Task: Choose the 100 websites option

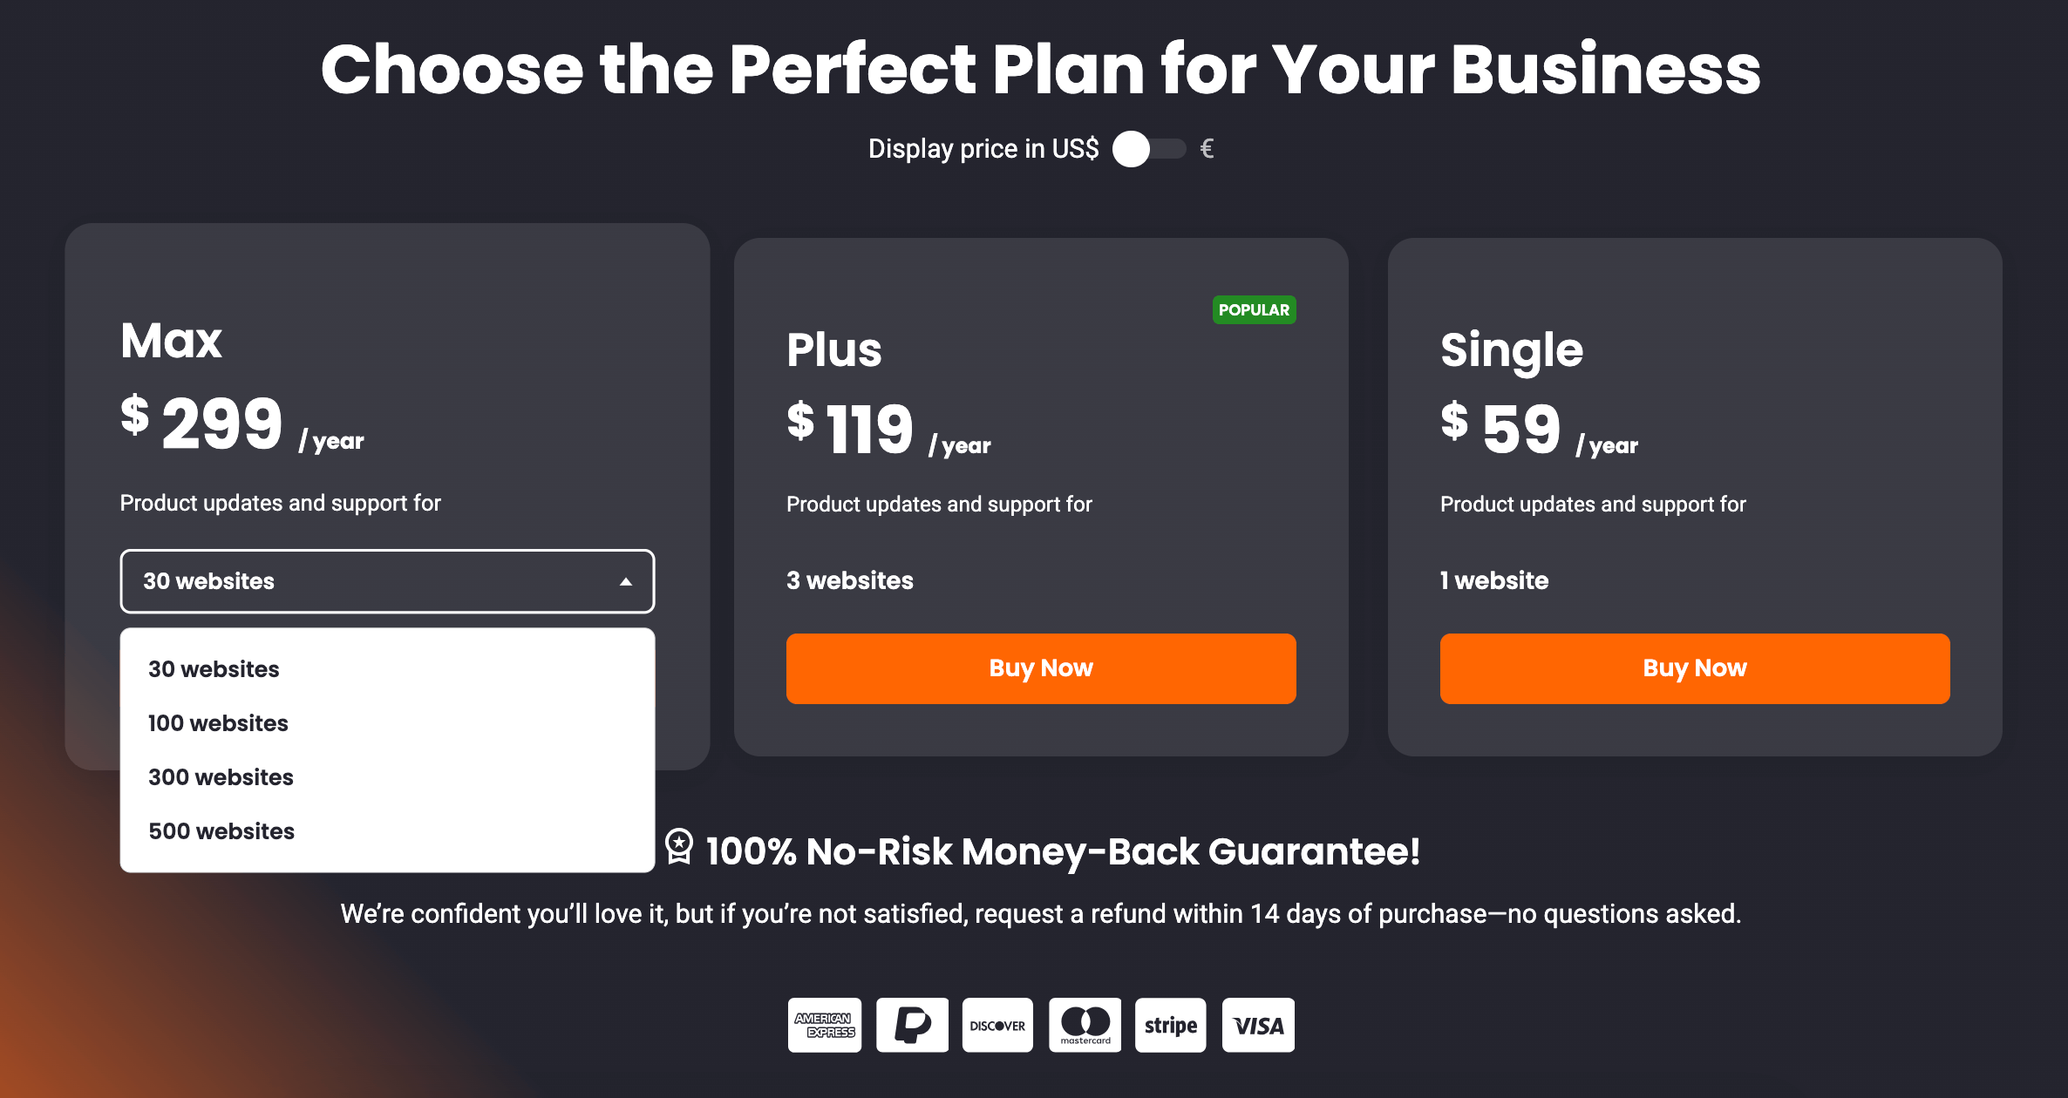Action: (x=218, y=723)
